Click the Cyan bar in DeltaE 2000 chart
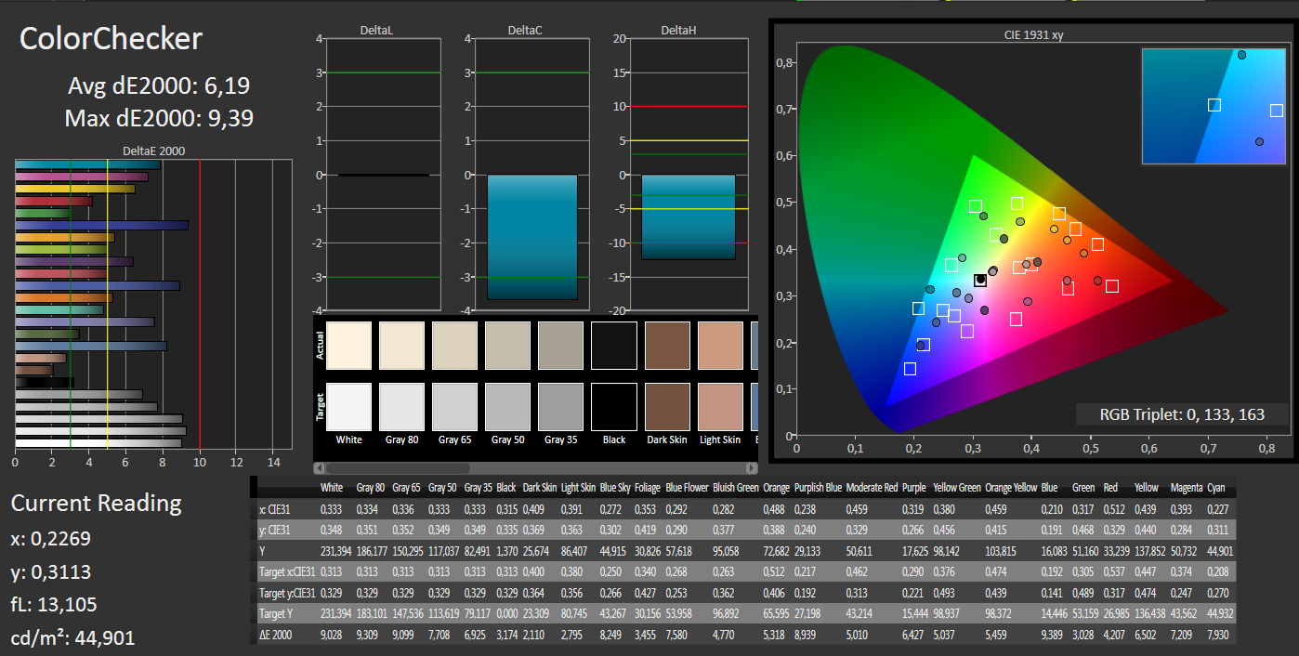This screenshot has height=656, width=1299. point(88,165)
